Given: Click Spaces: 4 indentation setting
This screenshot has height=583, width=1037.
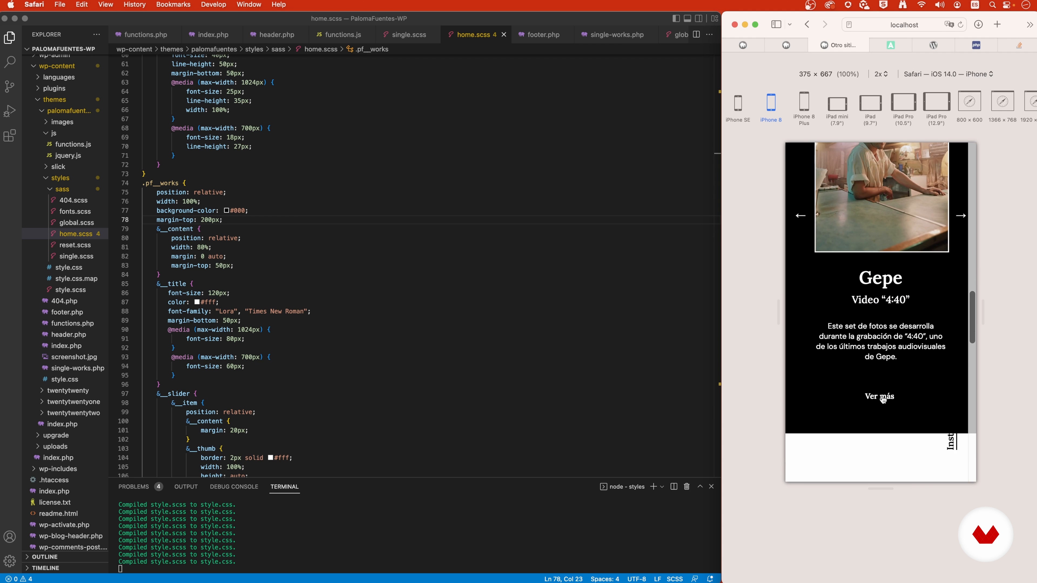Looking at the screenshot, I should click(605, 579).
